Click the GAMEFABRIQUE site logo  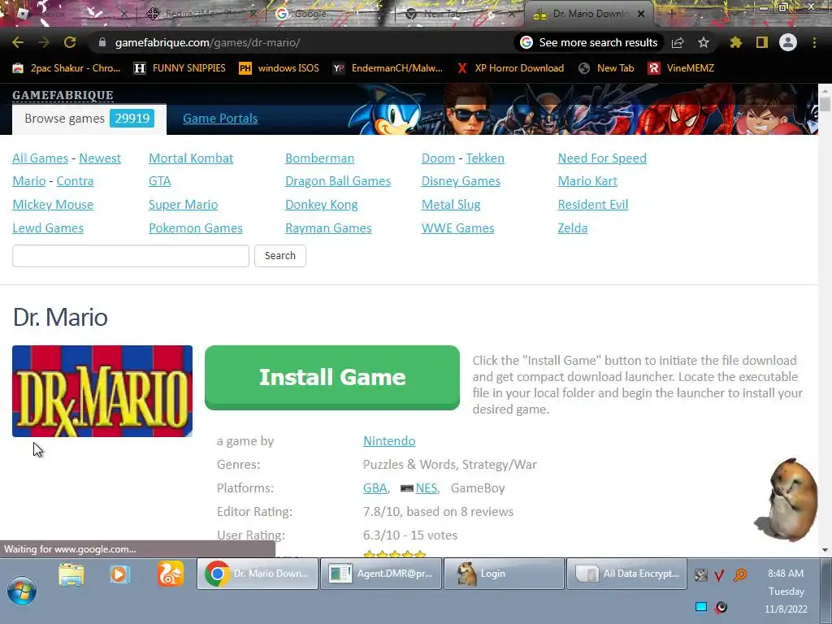point(63,95)
